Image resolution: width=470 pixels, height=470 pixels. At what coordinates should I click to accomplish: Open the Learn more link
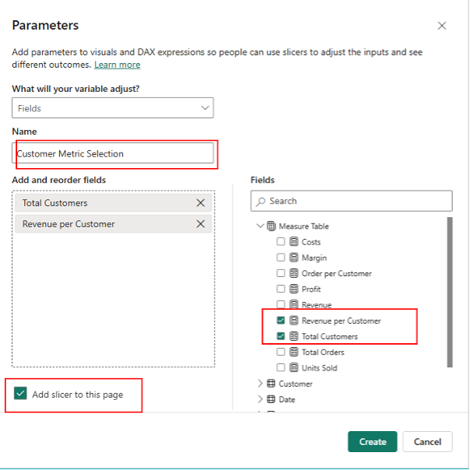pos(117,65)
